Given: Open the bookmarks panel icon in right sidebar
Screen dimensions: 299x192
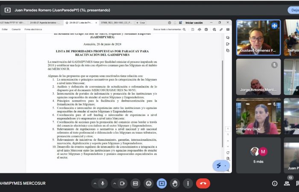Looking at the screenshot, I should [228, 44].
